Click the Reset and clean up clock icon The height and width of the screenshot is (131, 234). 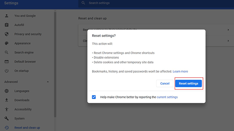coord(6,127)
